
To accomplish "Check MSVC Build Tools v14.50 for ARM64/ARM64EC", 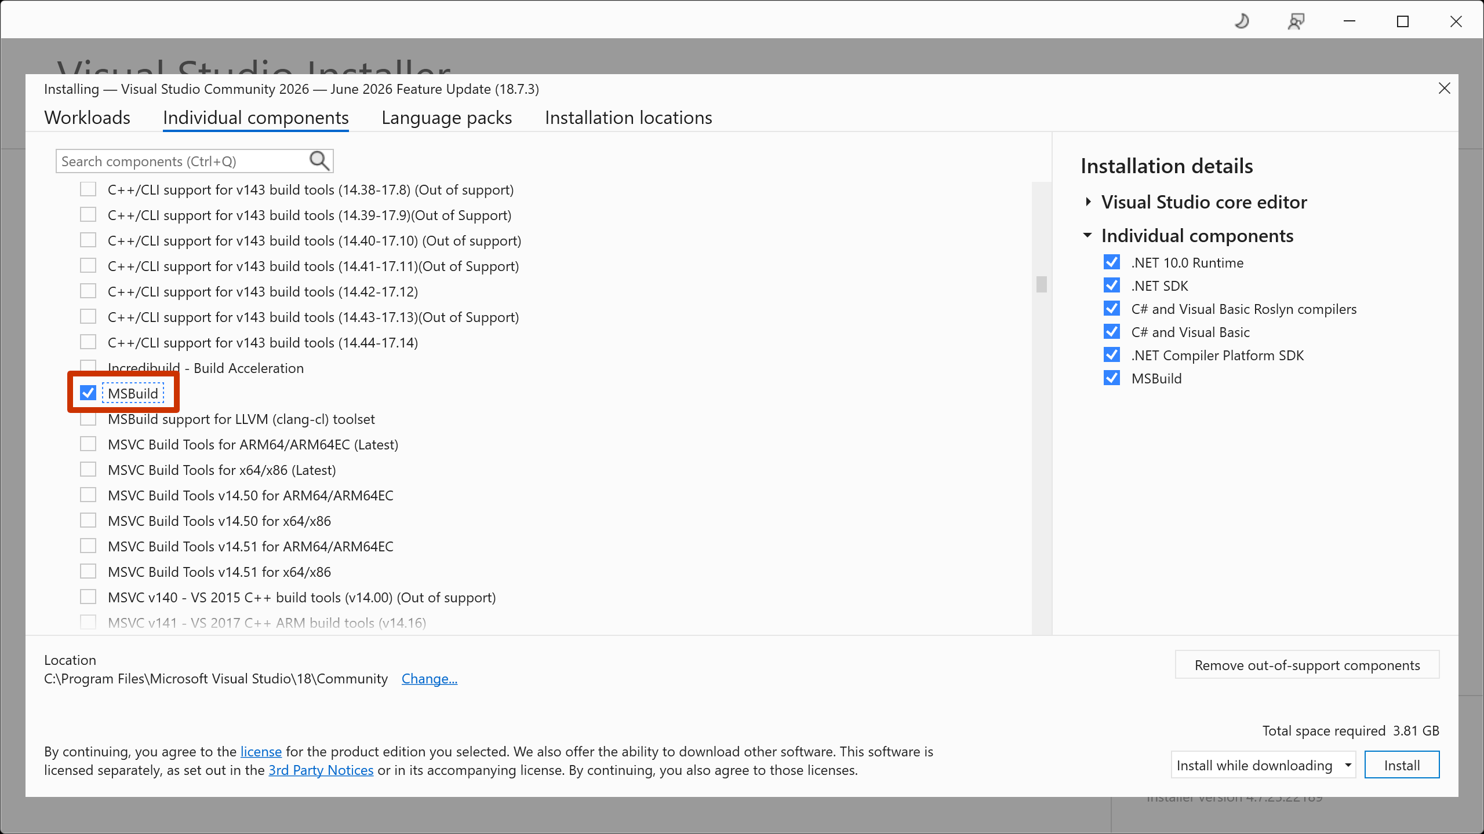I will pyautogui.click(x=88, y=495).
